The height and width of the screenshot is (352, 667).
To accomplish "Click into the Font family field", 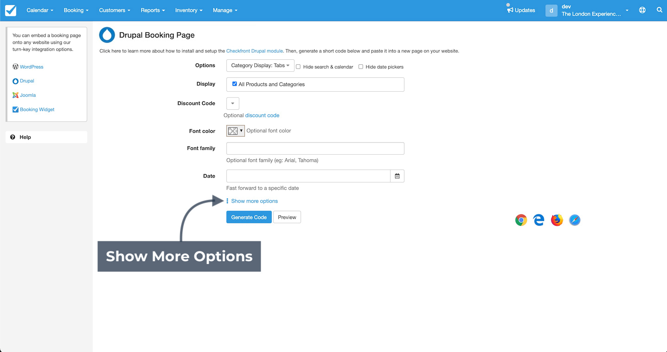I will pyautogui.click(x=315, y=148).
